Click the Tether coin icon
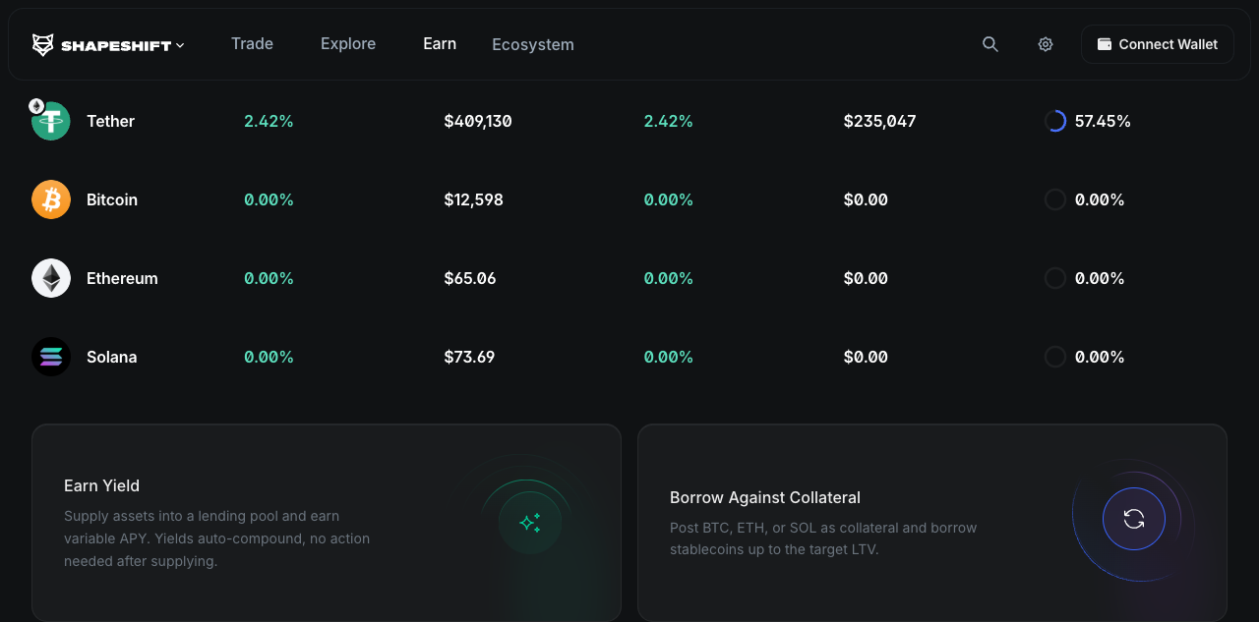This screenshot has height=622, width=1259. (x=51, y=121)
